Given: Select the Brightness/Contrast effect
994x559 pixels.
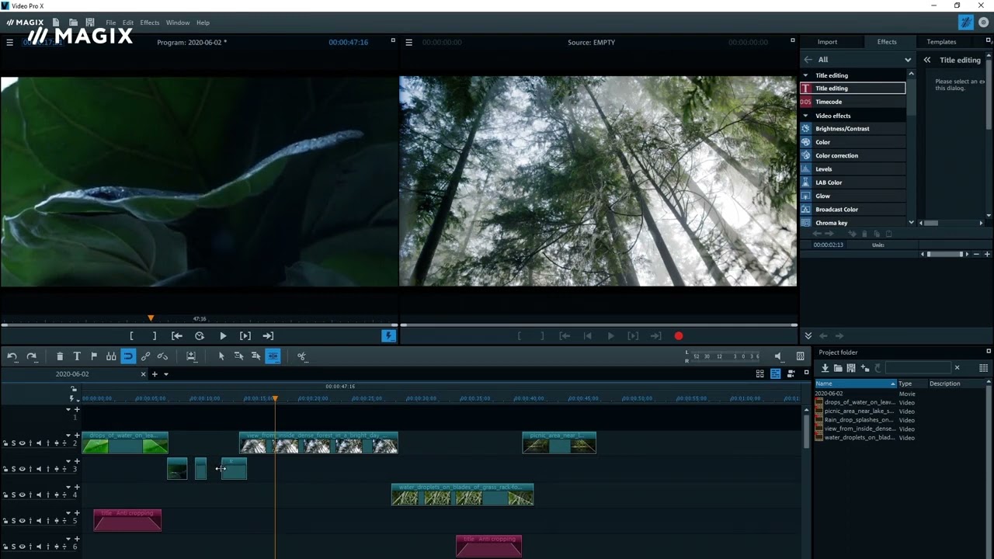Looking at the screenshot, I should pos(842,129).
